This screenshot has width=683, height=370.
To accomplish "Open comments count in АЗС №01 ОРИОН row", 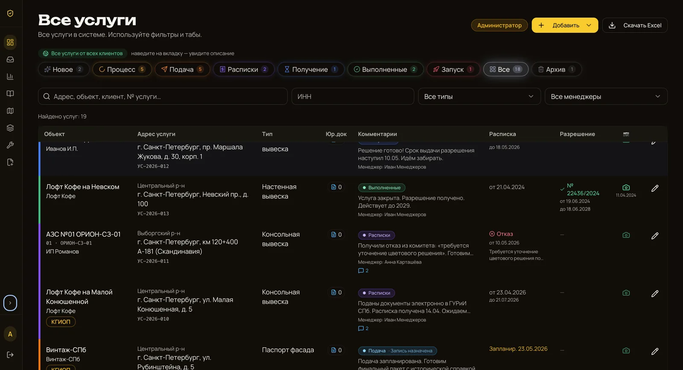I will coord(363,271).
